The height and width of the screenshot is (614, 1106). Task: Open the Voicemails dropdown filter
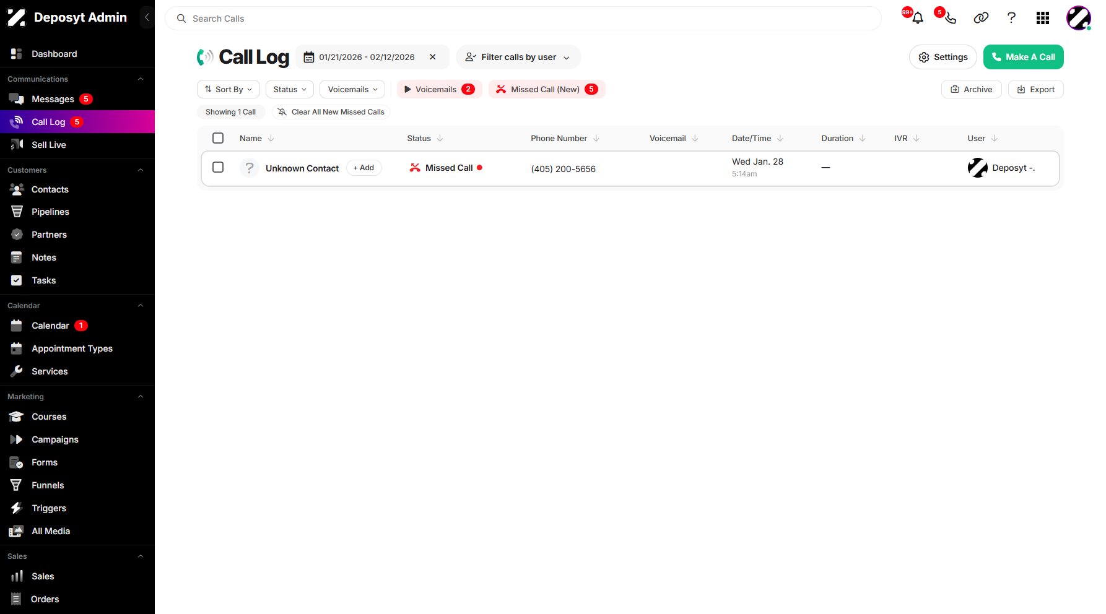[352, 89]
